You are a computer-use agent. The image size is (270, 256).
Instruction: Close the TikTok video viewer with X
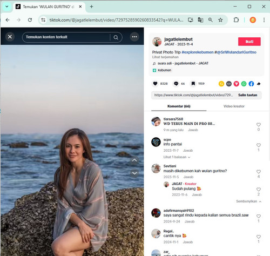click(10, 37)
